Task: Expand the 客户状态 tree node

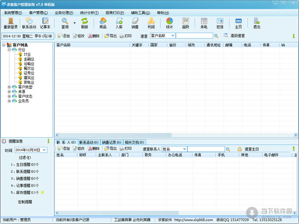Action: tap(9, 97)
